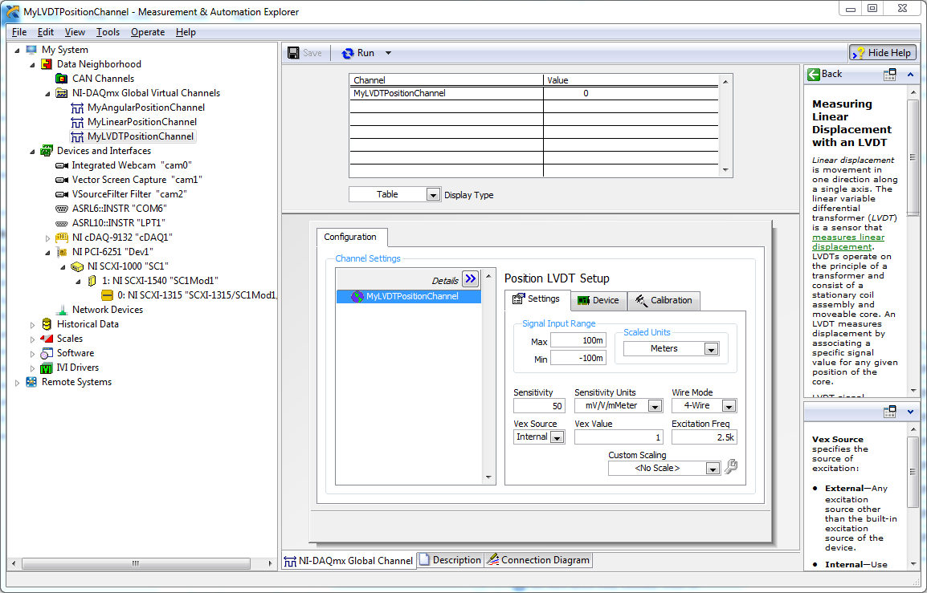927x593 pixels.
Task: Select MyLVDTPositionChannel in channel list
Action: tap(409, 297)
